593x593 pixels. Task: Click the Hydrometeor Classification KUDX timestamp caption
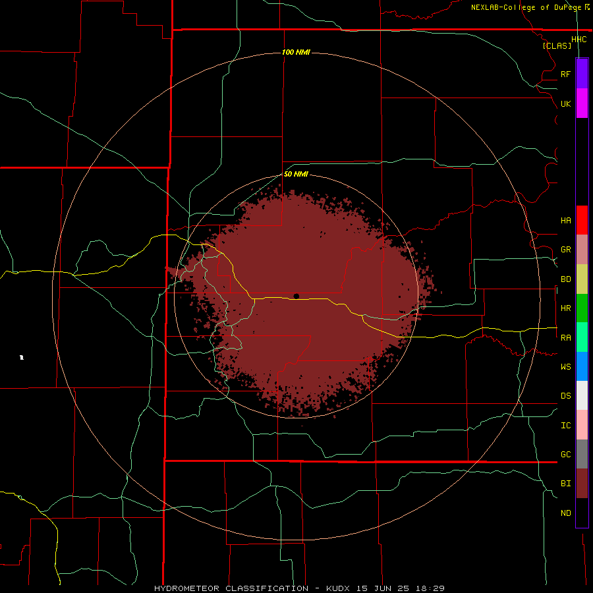[299, 588]
